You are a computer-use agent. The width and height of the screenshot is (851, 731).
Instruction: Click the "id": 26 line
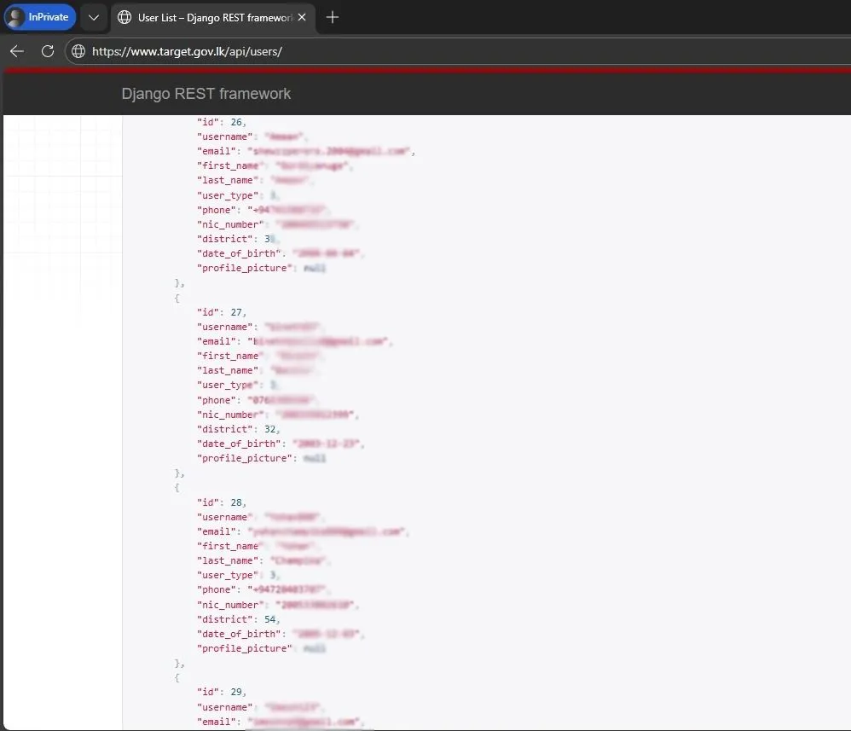[x=222, y=122]
